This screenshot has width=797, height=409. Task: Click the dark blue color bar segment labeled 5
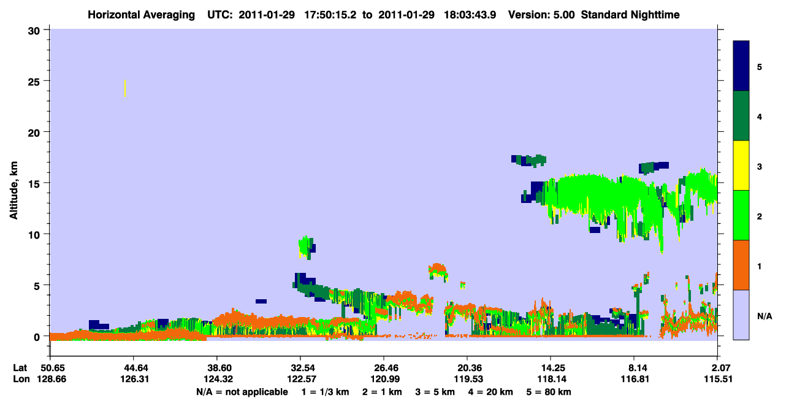point(741,66)
